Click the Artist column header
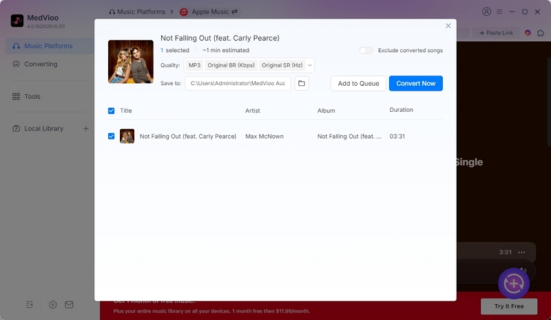The width and height of the screenshot is (551, 320). pos(252,111)
